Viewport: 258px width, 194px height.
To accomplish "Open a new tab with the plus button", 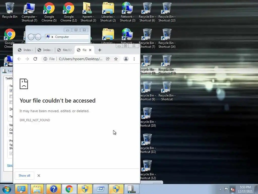I will pos(100,50).
